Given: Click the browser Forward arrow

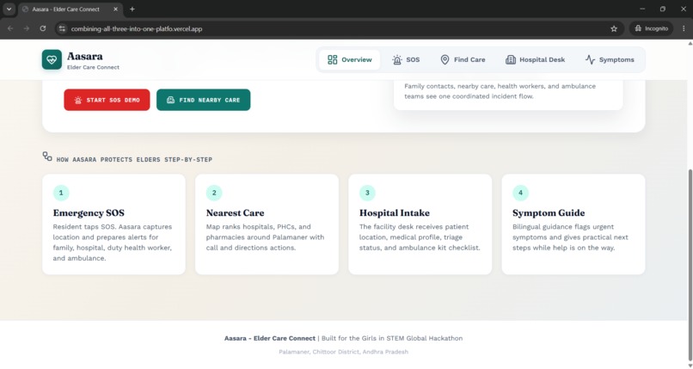Looking at the screenshot, I should click(27, 28).
